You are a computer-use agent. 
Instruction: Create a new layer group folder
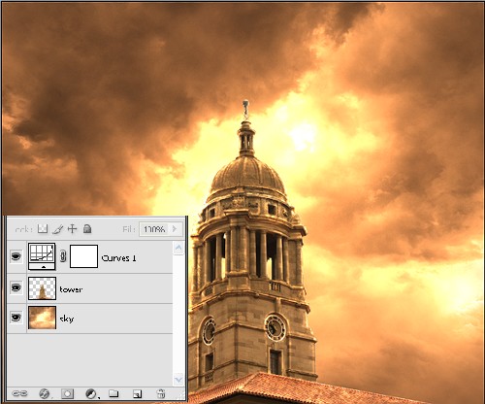113,393
